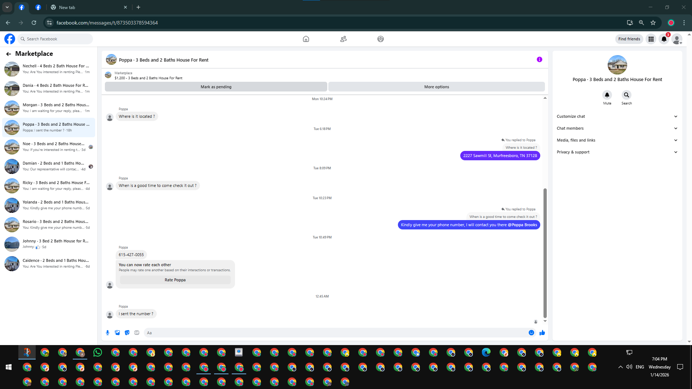692x389 pixels.
Task: Expand Media, files and links
Action: 617,140
